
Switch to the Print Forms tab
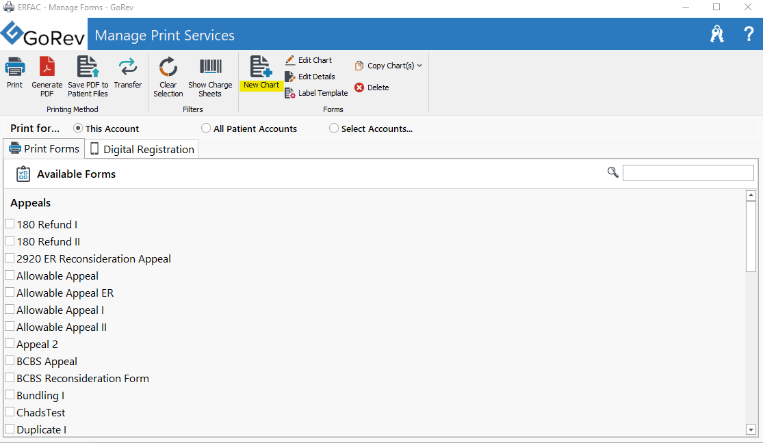coord(44,149)
